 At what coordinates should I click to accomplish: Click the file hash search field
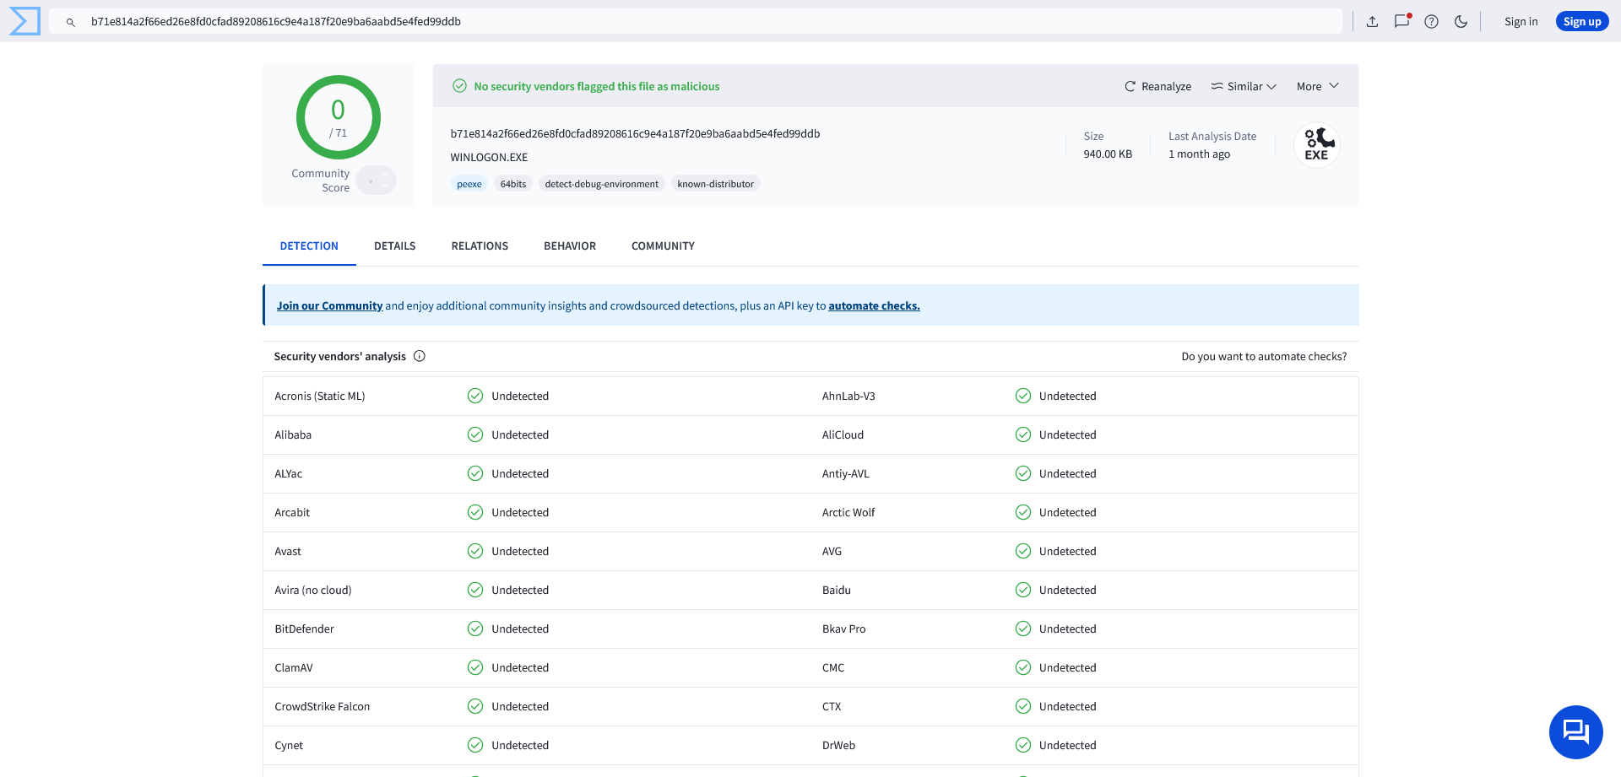pyautogui.click(x=695, y=21)
